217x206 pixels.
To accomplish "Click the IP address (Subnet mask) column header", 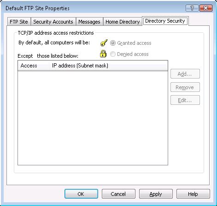I will coord(108,66).
